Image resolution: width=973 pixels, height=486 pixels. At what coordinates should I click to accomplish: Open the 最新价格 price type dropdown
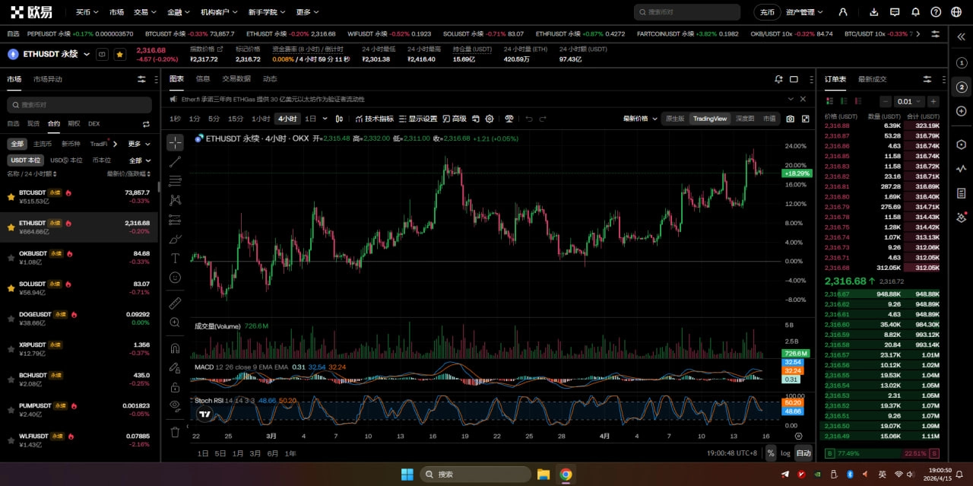[x=640, y=119]
